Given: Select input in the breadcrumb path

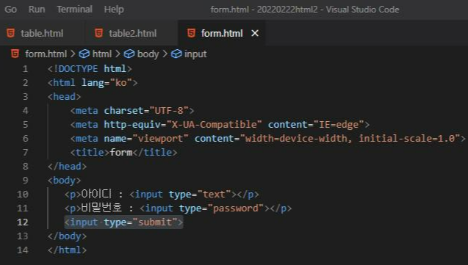Looking at the screenshot, I should [195, 54].
